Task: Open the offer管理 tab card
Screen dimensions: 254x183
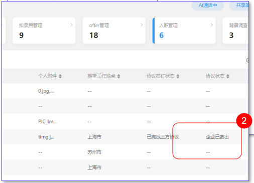Action: pyautogui.click(x=114, y=31)
